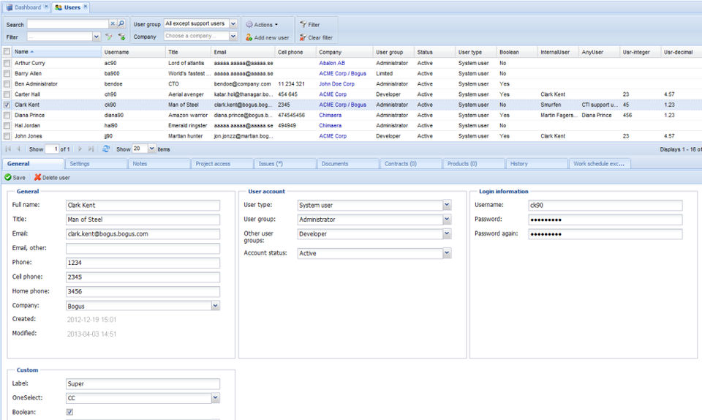This screenshot has height=420, width=702.
Task: Click into the Full name input field
Action: pyautogui.click(x=142, y=206)
